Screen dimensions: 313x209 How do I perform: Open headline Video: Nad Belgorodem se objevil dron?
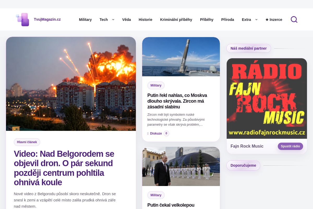pyautogui.click(x=64, y=168)
